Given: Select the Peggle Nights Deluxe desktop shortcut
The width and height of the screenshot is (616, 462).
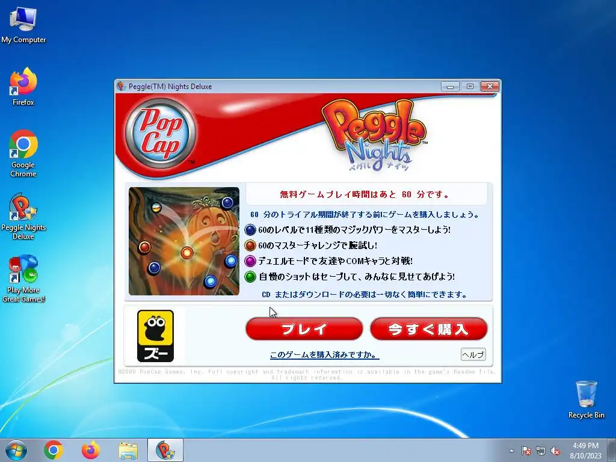Looking at the screenshot, I should click(x=23, y=216).
